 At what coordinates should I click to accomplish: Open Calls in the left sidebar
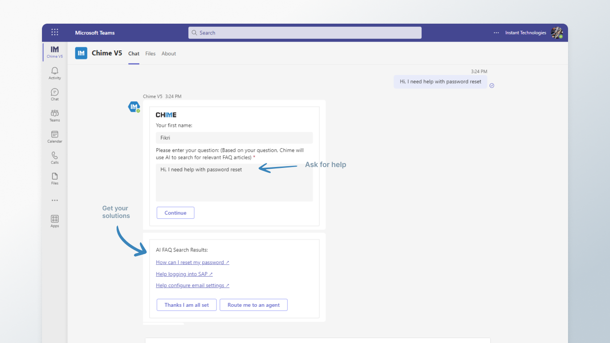click(54, 158)
